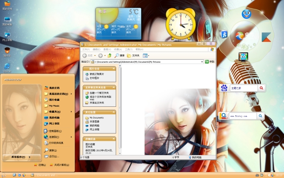Click the Back arrow in Explorer toolbar

[85, 56]
